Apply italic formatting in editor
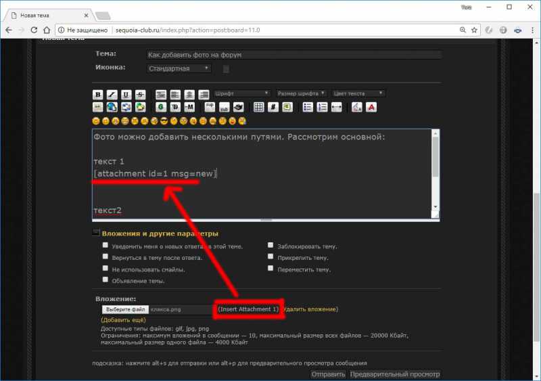The image size is (541, 381). (112, 94)
